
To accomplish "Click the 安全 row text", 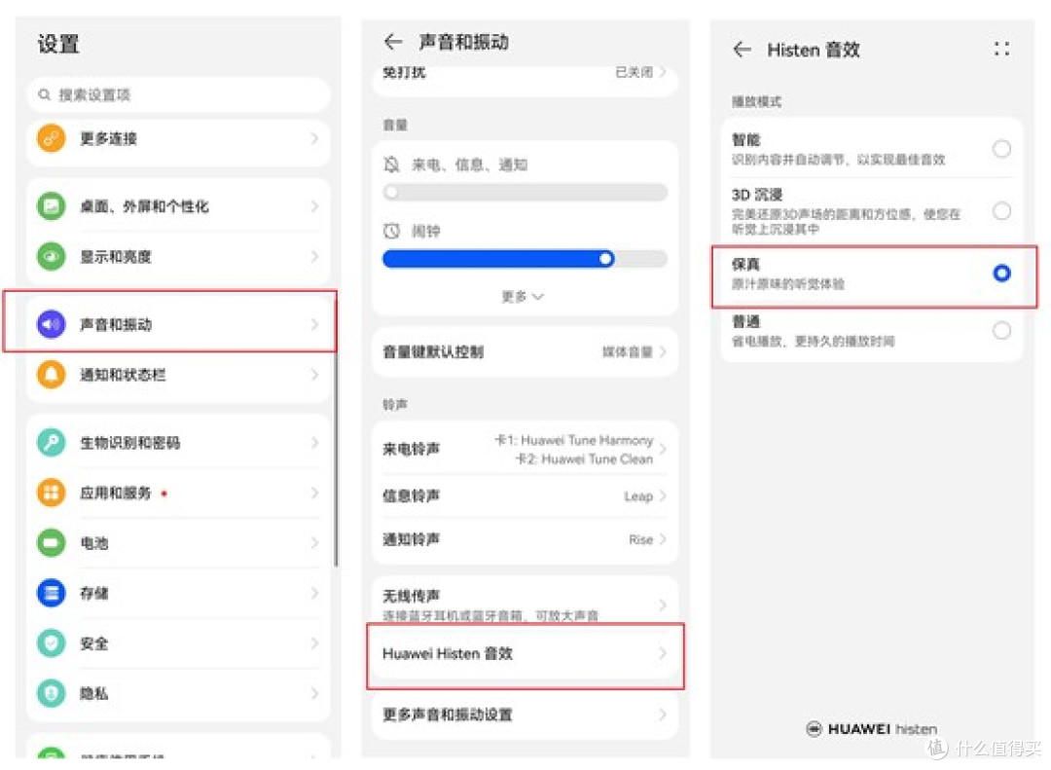I will (x=93, y=643).
